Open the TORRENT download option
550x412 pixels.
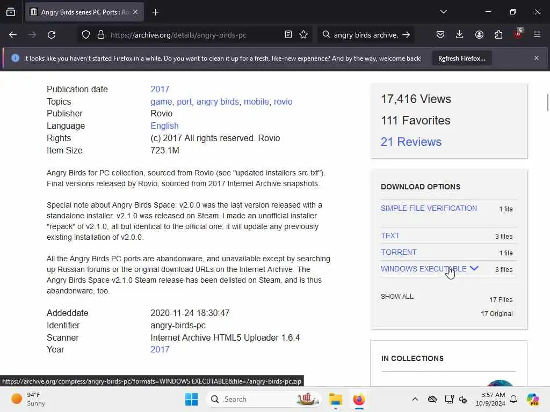pos(399,252)
